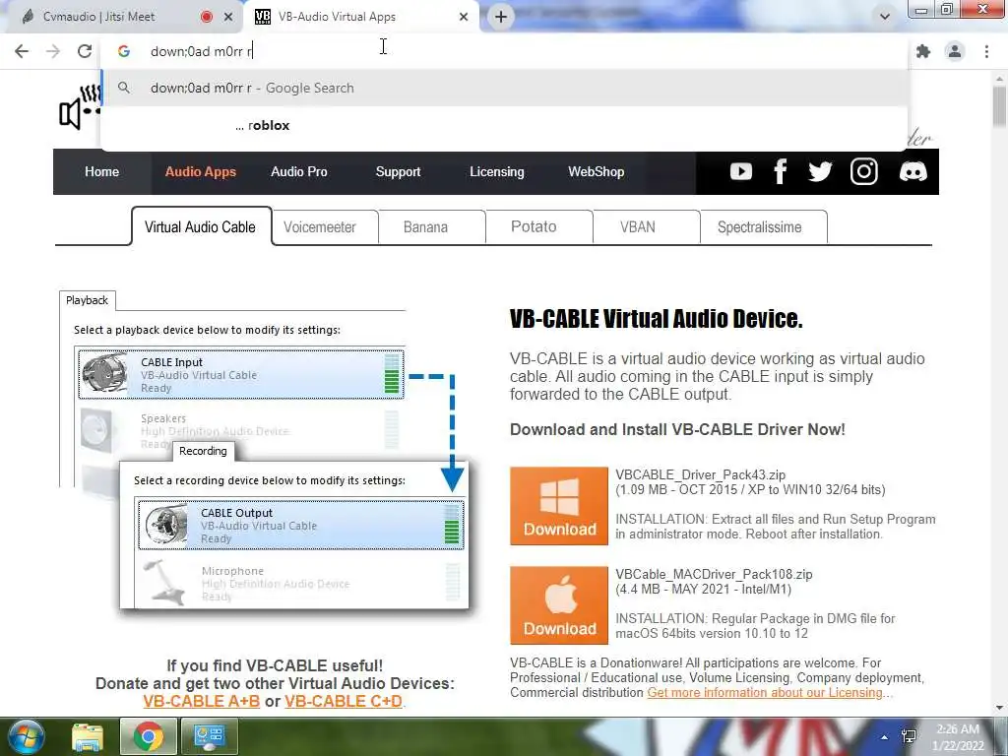The image size is (1008, 756).
Task: Open the control panel taskbar app
Action: (x=210, y=736)
